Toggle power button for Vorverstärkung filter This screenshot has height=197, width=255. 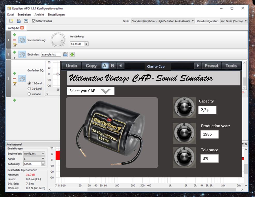click(x=22, y=40)
